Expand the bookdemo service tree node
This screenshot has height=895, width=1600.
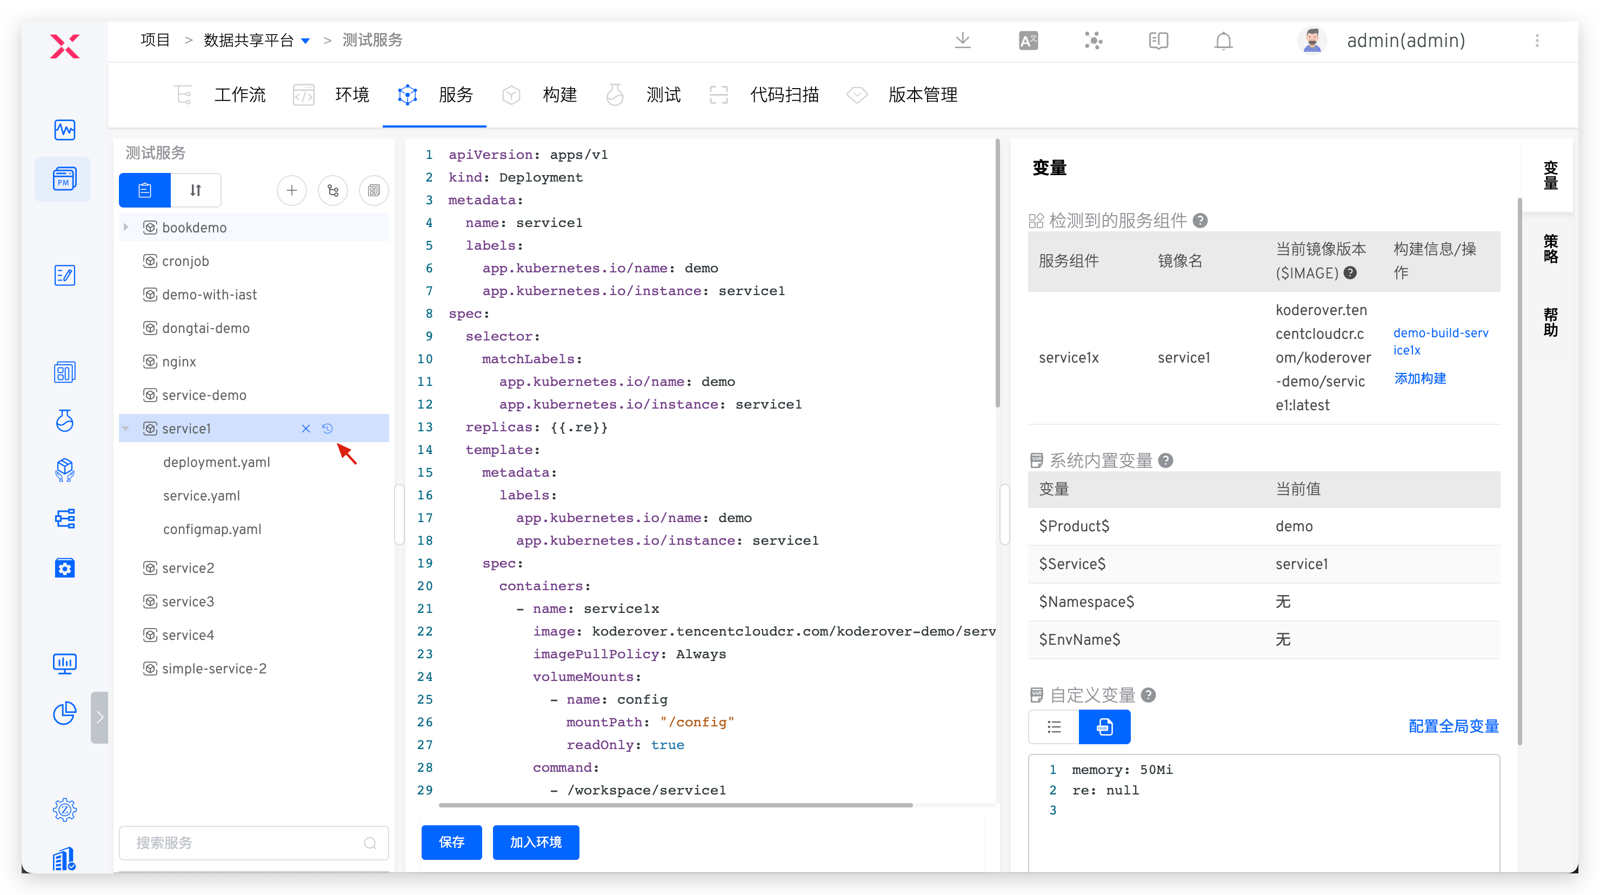pyautogui.click(x=126, y=228)
